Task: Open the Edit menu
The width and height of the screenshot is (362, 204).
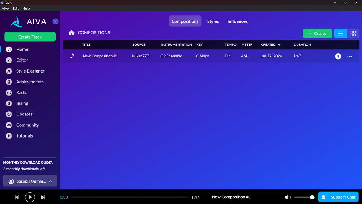Action: coord(16,8)
